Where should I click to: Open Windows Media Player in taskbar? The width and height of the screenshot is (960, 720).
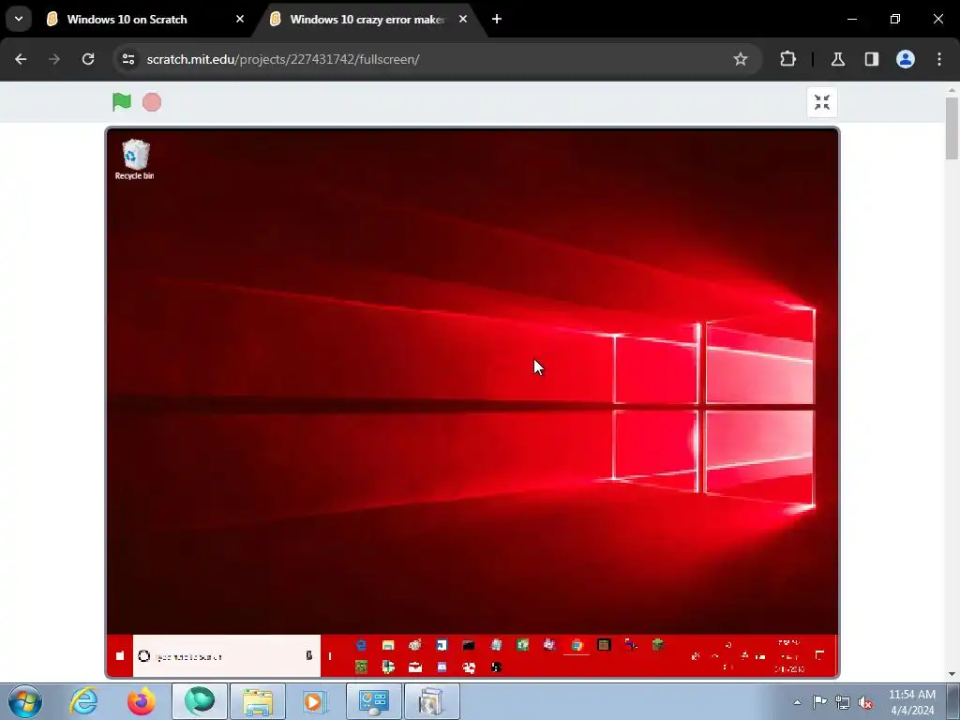(316, 701)
